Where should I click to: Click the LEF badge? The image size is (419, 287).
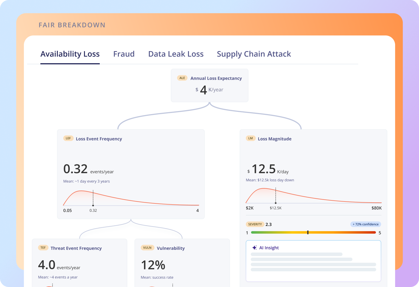pyautogui.click(x=68, y=138)
